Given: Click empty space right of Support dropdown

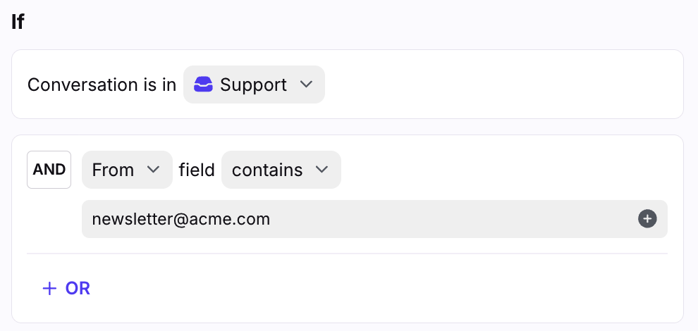Looking at the screenshot, I should (494, 85).
